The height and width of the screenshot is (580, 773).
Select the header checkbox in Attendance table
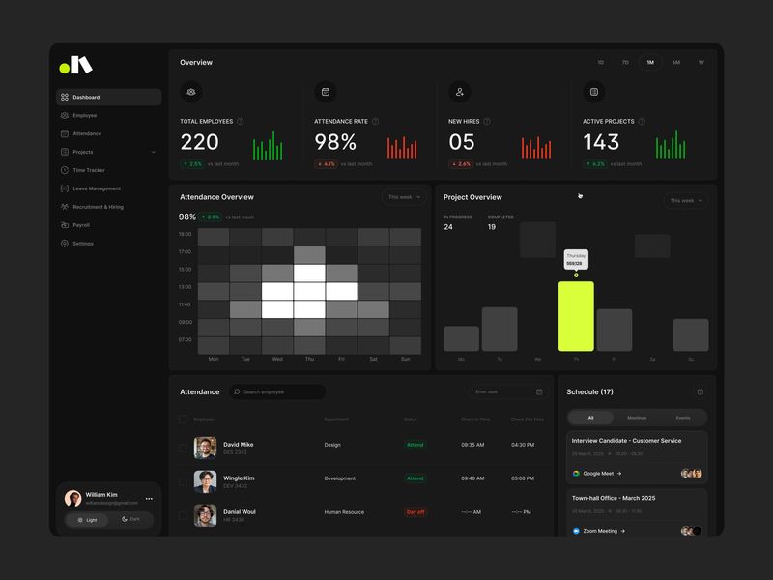pyautogui.click(x=184, y=419)
